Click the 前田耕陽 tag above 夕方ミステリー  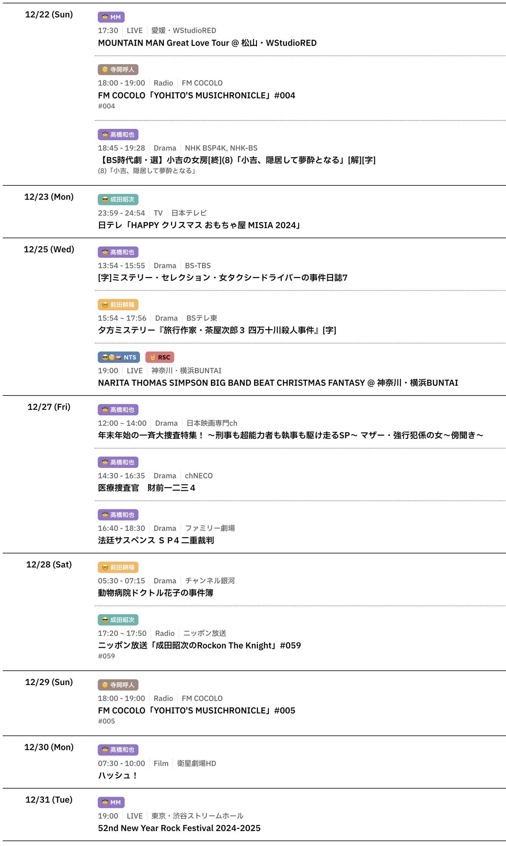[118, 305]
